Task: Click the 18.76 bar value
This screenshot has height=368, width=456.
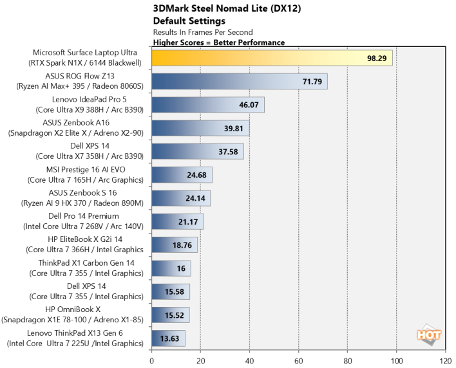Action: pyautogui.click(x=182, y=245)
